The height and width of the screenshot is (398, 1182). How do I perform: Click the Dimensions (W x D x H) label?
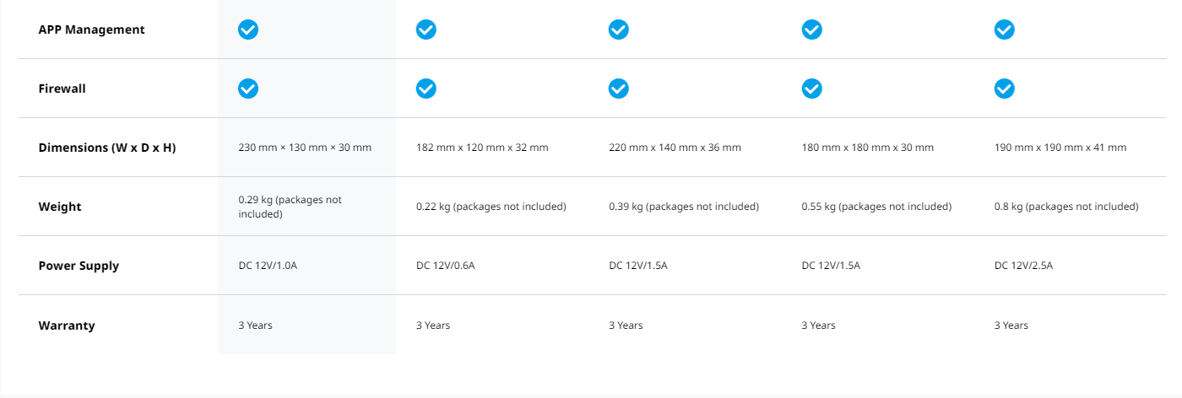(107, 148)
